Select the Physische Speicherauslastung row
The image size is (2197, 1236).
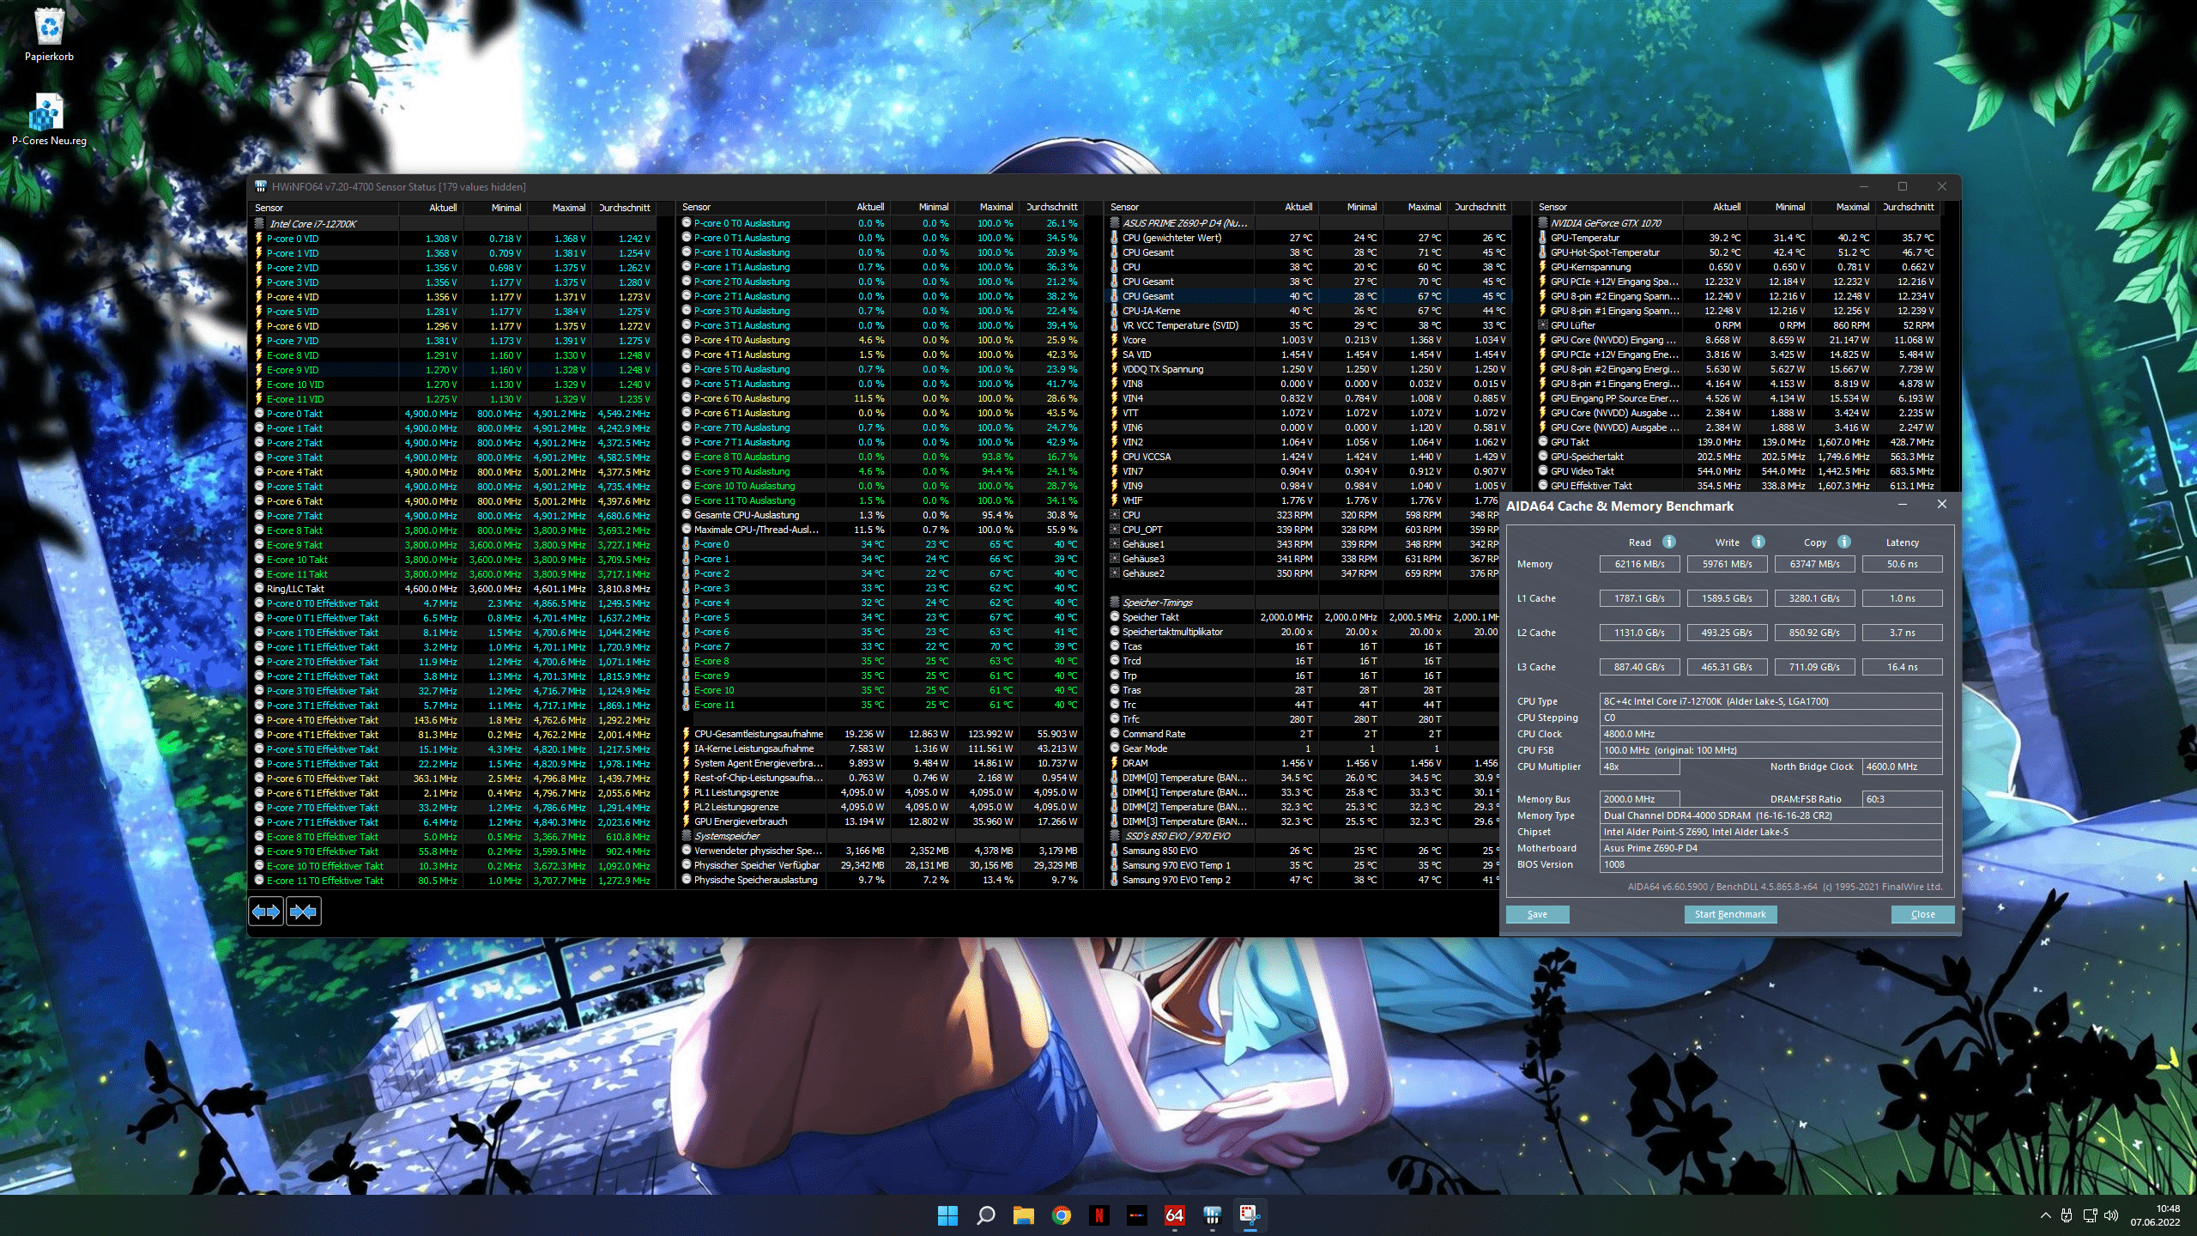881,880
